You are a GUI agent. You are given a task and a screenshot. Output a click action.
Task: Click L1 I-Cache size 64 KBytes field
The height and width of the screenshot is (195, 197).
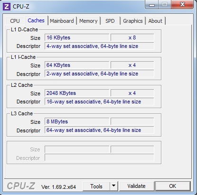point(77,65)
